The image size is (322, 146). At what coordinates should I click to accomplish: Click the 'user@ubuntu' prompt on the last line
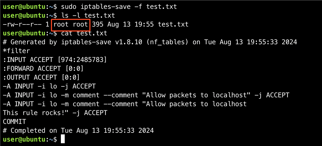pyautogui.click(x=24, y=139)
